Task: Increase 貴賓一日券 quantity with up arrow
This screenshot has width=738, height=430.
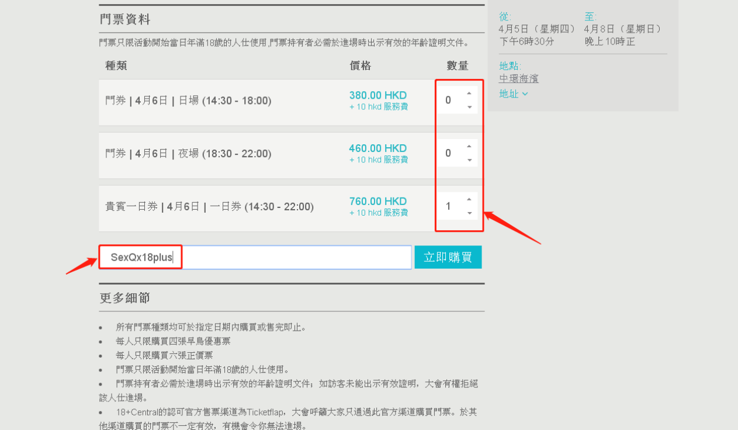Action: [x=469, y=200]
